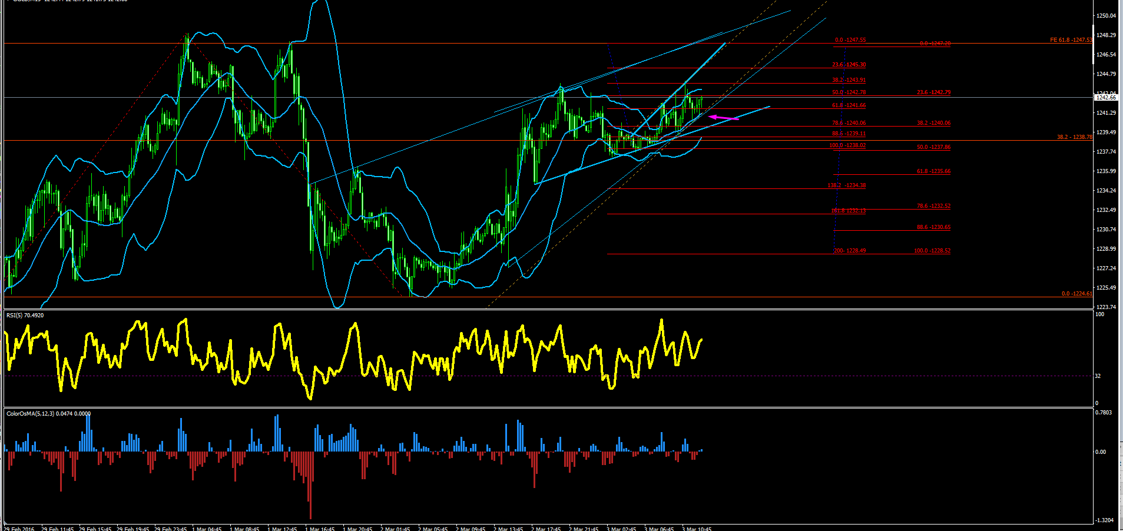Click extension label 161.8 1232.13

click(848, 211)
